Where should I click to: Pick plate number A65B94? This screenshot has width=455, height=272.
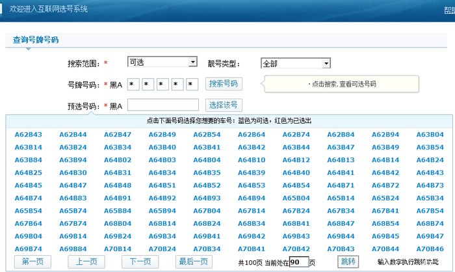(x=162, y=211)
